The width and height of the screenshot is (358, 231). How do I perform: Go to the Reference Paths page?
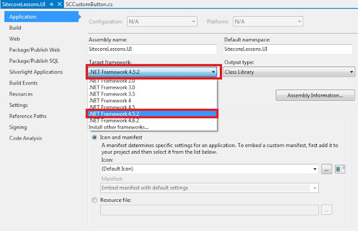pos(27,116)
